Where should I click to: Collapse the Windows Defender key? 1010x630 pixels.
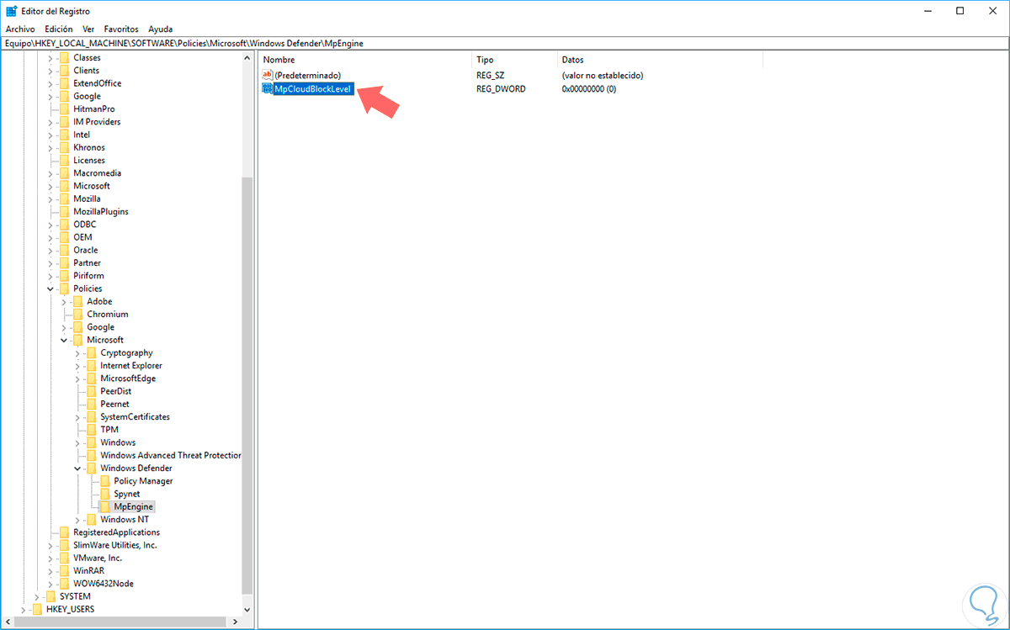(x=77, y=469)
